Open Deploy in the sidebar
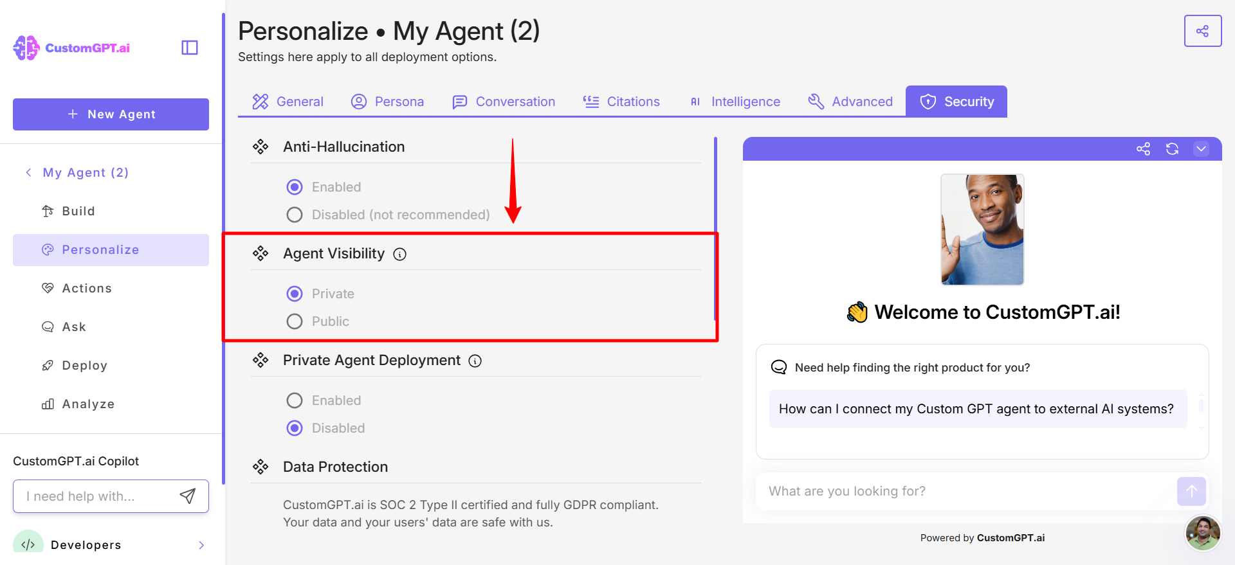Screen dimensions: 1235x565 111,366
